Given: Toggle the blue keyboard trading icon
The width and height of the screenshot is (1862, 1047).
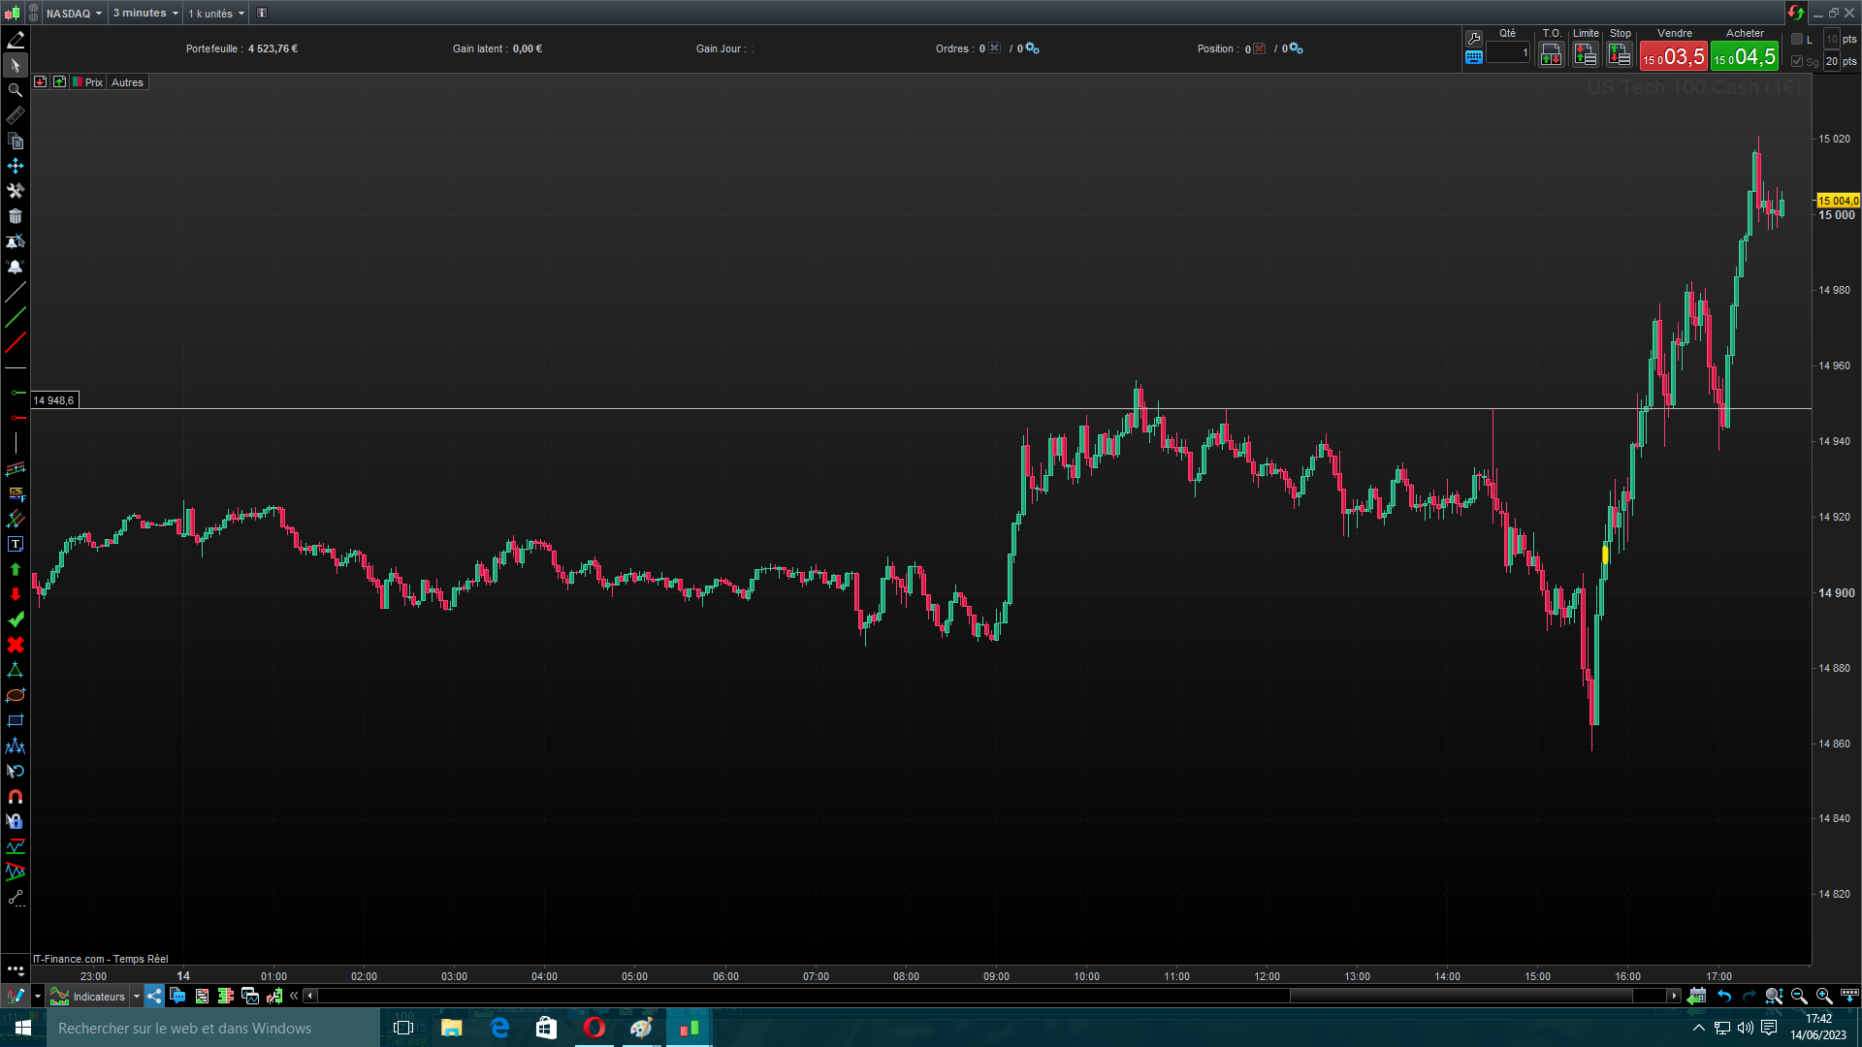Looking at the screenshot, I should pos(1474,57).
